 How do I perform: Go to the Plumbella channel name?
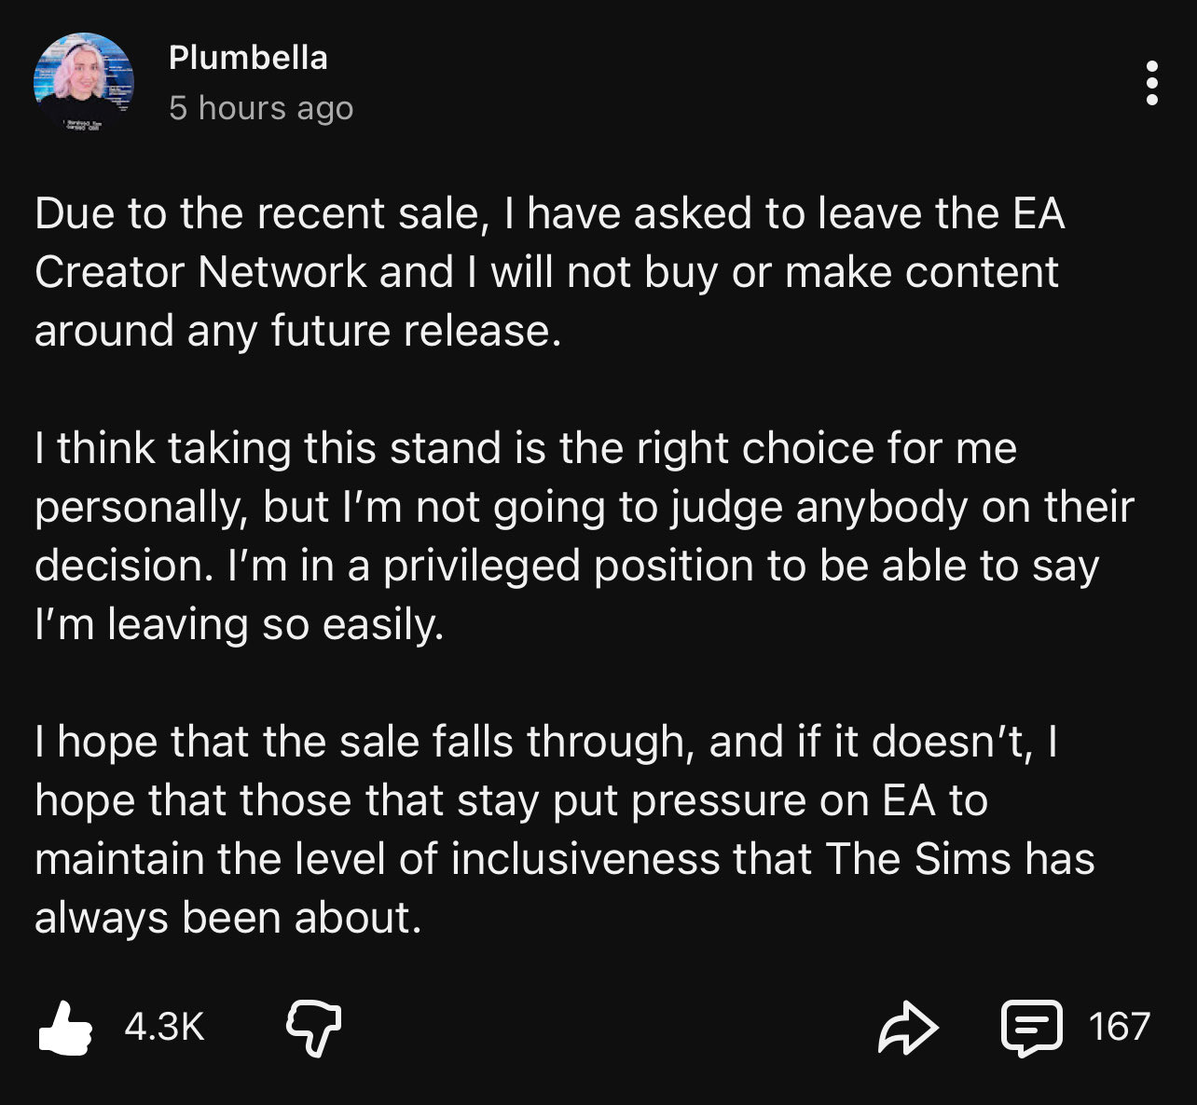(x=248, y=58)
